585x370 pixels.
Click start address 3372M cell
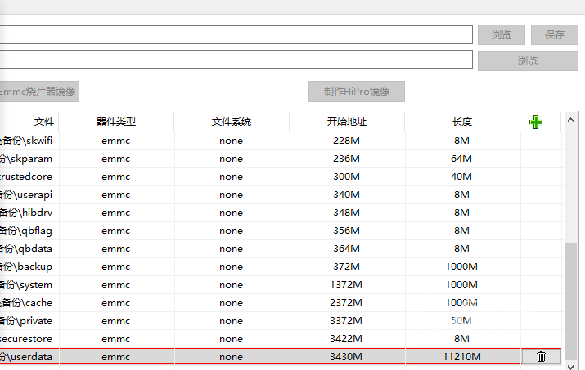point(347,321)
